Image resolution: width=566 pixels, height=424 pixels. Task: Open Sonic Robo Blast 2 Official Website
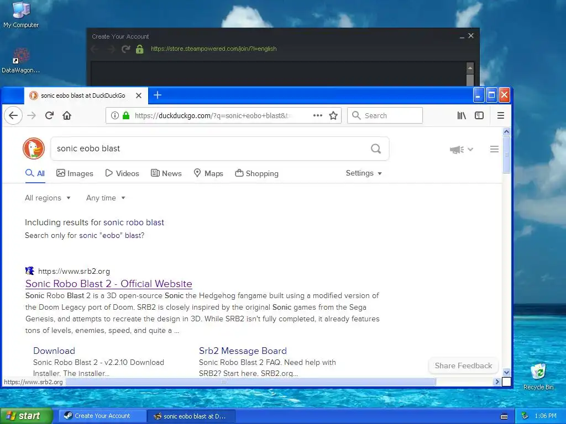109,284
